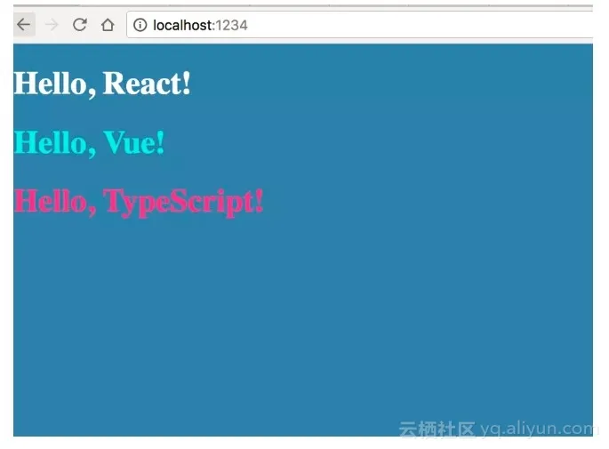The width and height of the screenshot is (609, 449).
Task: Click the cyan "Hello, Vue!" heading
Action: pyautogui.click(x=89, y=143)
